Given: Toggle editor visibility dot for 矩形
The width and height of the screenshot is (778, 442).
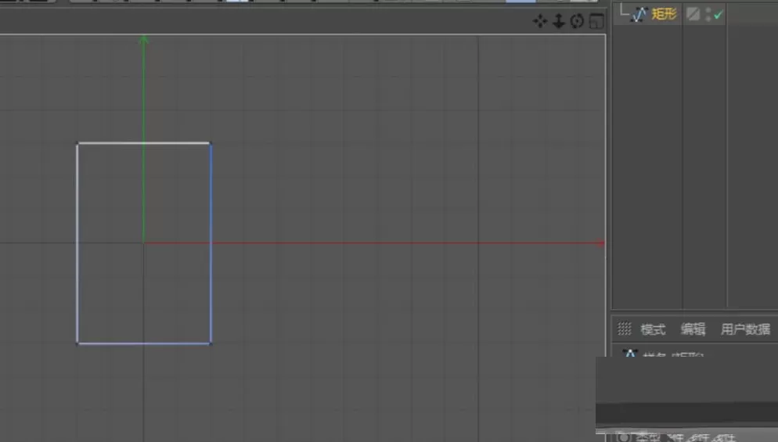Looking at the screenshot, I should click(708, 10).
